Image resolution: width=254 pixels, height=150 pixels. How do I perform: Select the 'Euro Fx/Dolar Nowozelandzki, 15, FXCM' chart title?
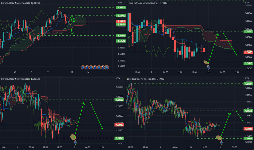[20, 79]
